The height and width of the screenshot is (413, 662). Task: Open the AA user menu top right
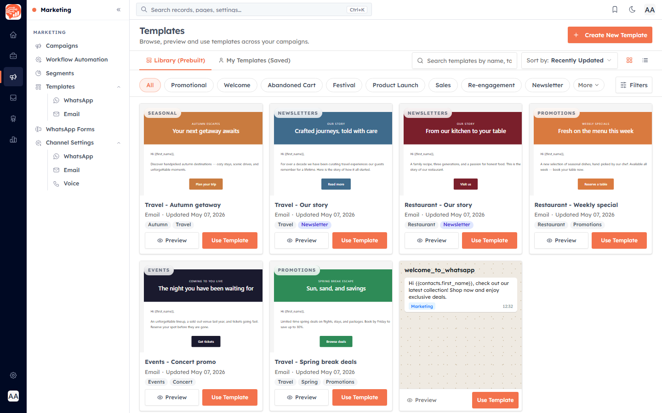(650, 10)
